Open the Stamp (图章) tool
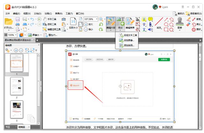This screenshot has height=133, width=204. (x=180, y=24)
